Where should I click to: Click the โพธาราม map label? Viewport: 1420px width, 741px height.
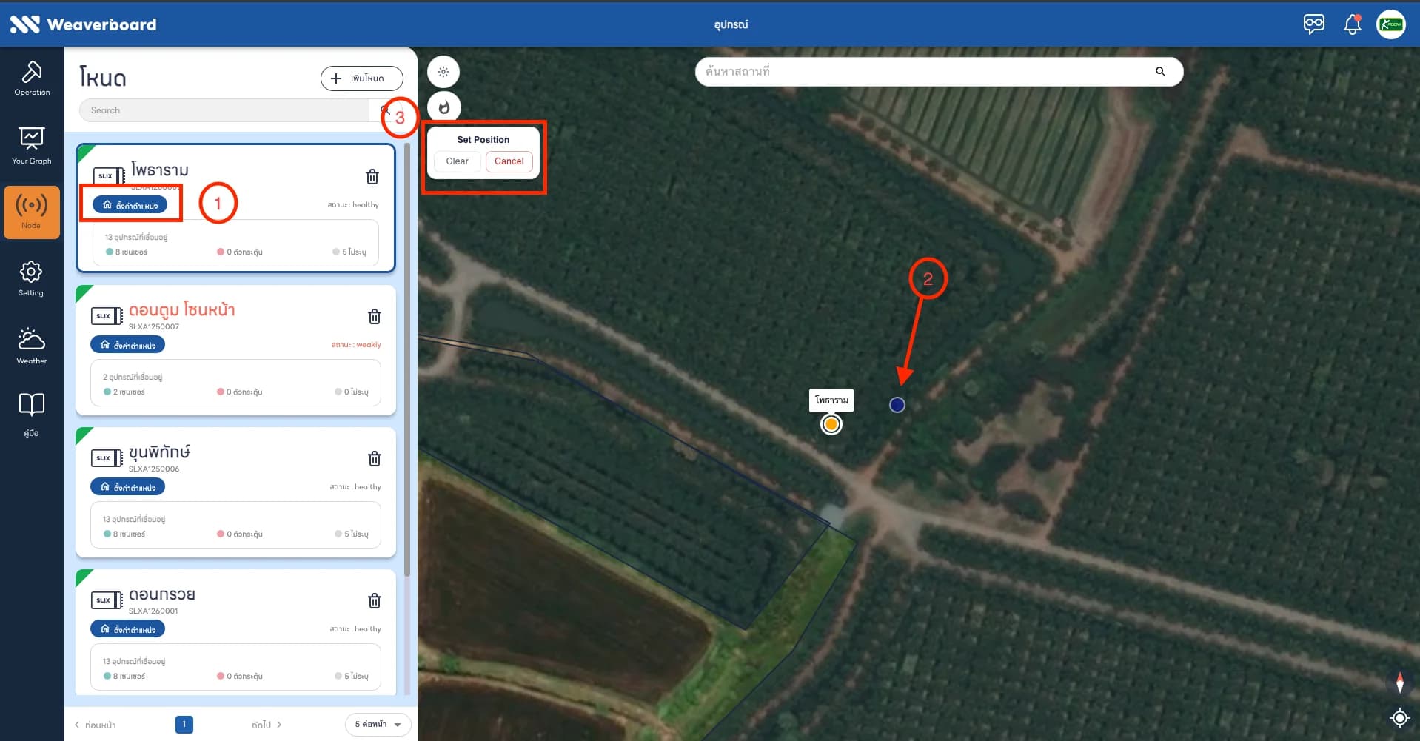point(831,400)
